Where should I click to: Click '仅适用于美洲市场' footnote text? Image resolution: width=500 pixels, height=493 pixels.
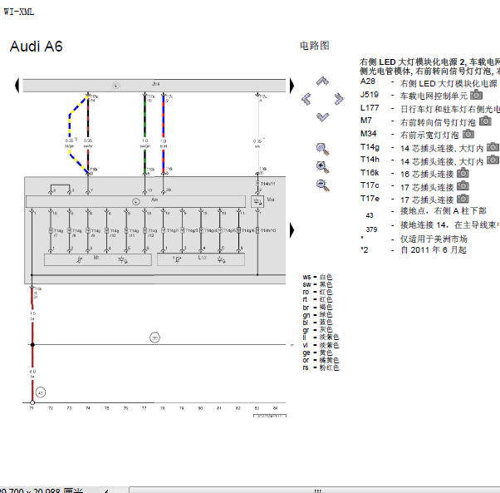[x=434, y=239]
